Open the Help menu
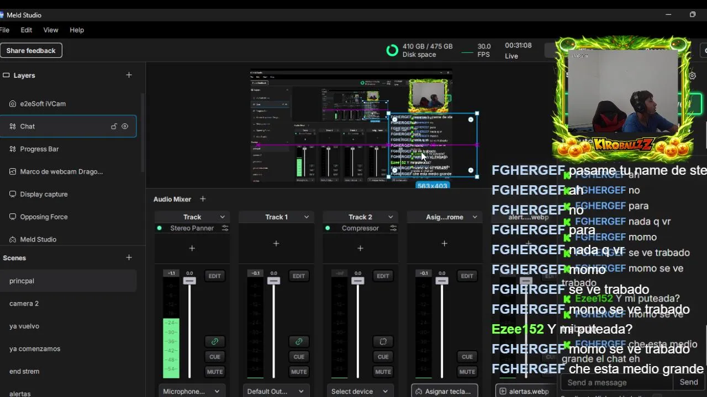707x397 pixels. point(77,30)
